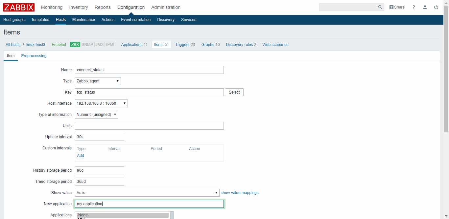Click the Trend storage period field
Viewport: 449px width, 219px height.
[x=100, y=182]
